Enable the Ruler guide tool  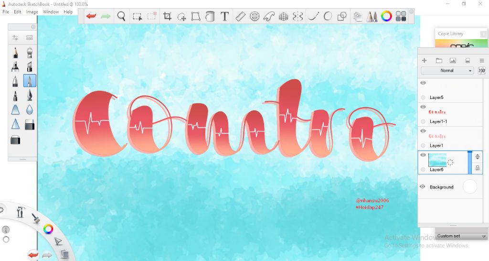coord(241,16)
